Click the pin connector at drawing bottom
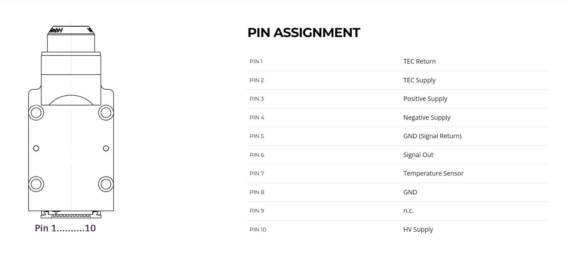Screen dimensions: 567x258 [71, 214]
